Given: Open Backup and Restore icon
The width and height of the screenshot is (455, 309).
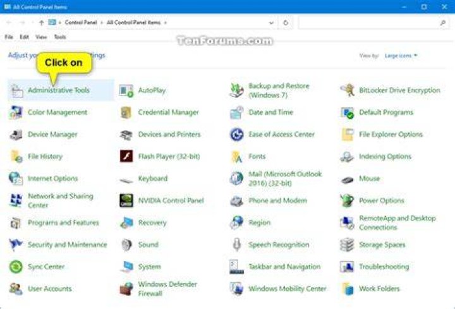Looking at the screenshot, I should pyautogui.click(x=237, y=90).
